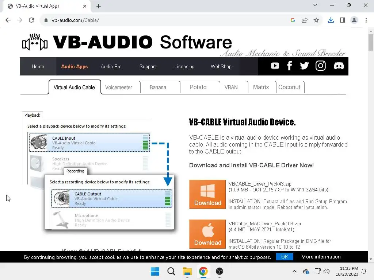374x280 pixels.
Task: Switch to the VBAN tab
Action: pos(234,87)
